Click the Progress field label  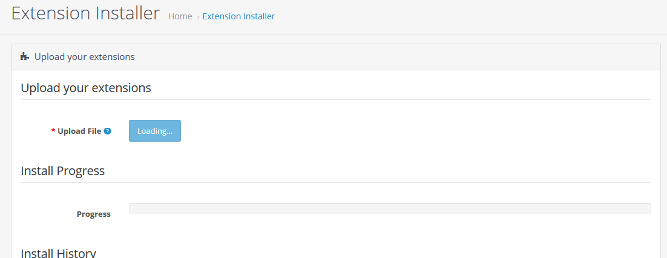coord(94,214)
